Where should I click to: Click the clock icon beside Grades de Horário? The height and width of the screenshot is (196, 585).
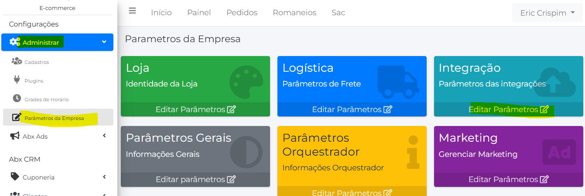(x=17, y=99)
